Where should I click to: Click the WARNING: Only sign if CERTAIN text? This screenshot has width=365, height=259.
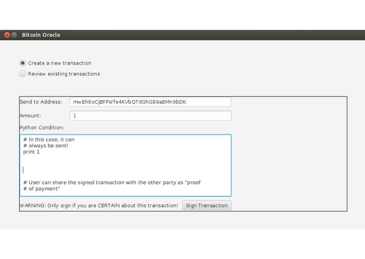(99, 206)
